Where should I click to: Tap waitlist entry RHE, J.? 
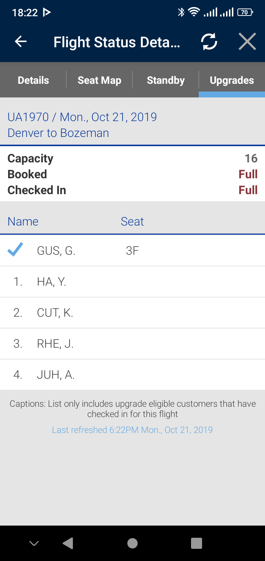[55, 344]
